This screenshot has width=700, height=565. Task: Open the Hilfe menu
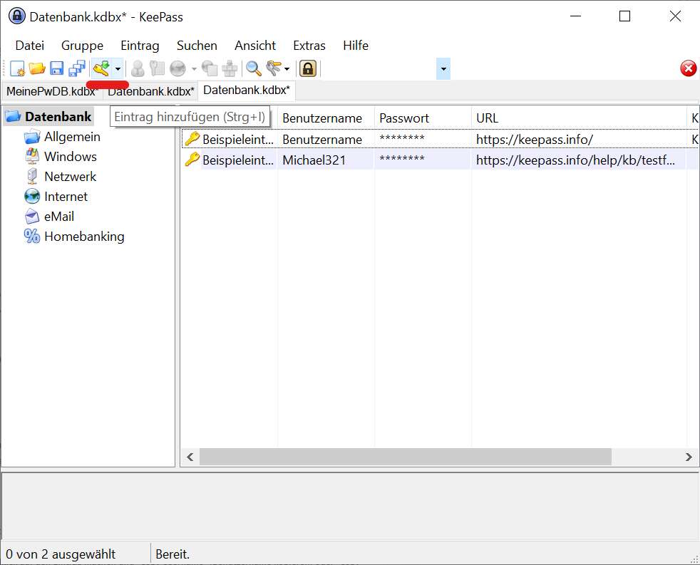pos(356,46)
